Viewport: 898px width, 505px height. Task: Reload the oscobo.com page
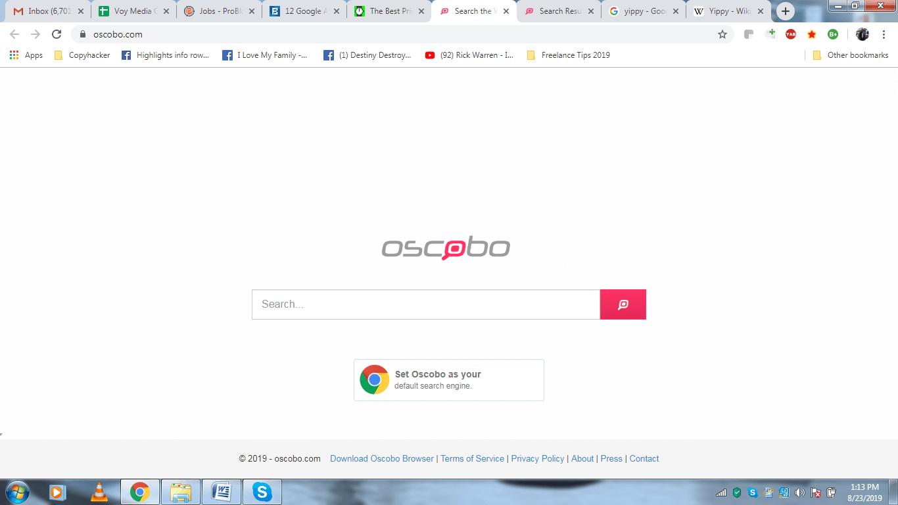coord(57,34)
